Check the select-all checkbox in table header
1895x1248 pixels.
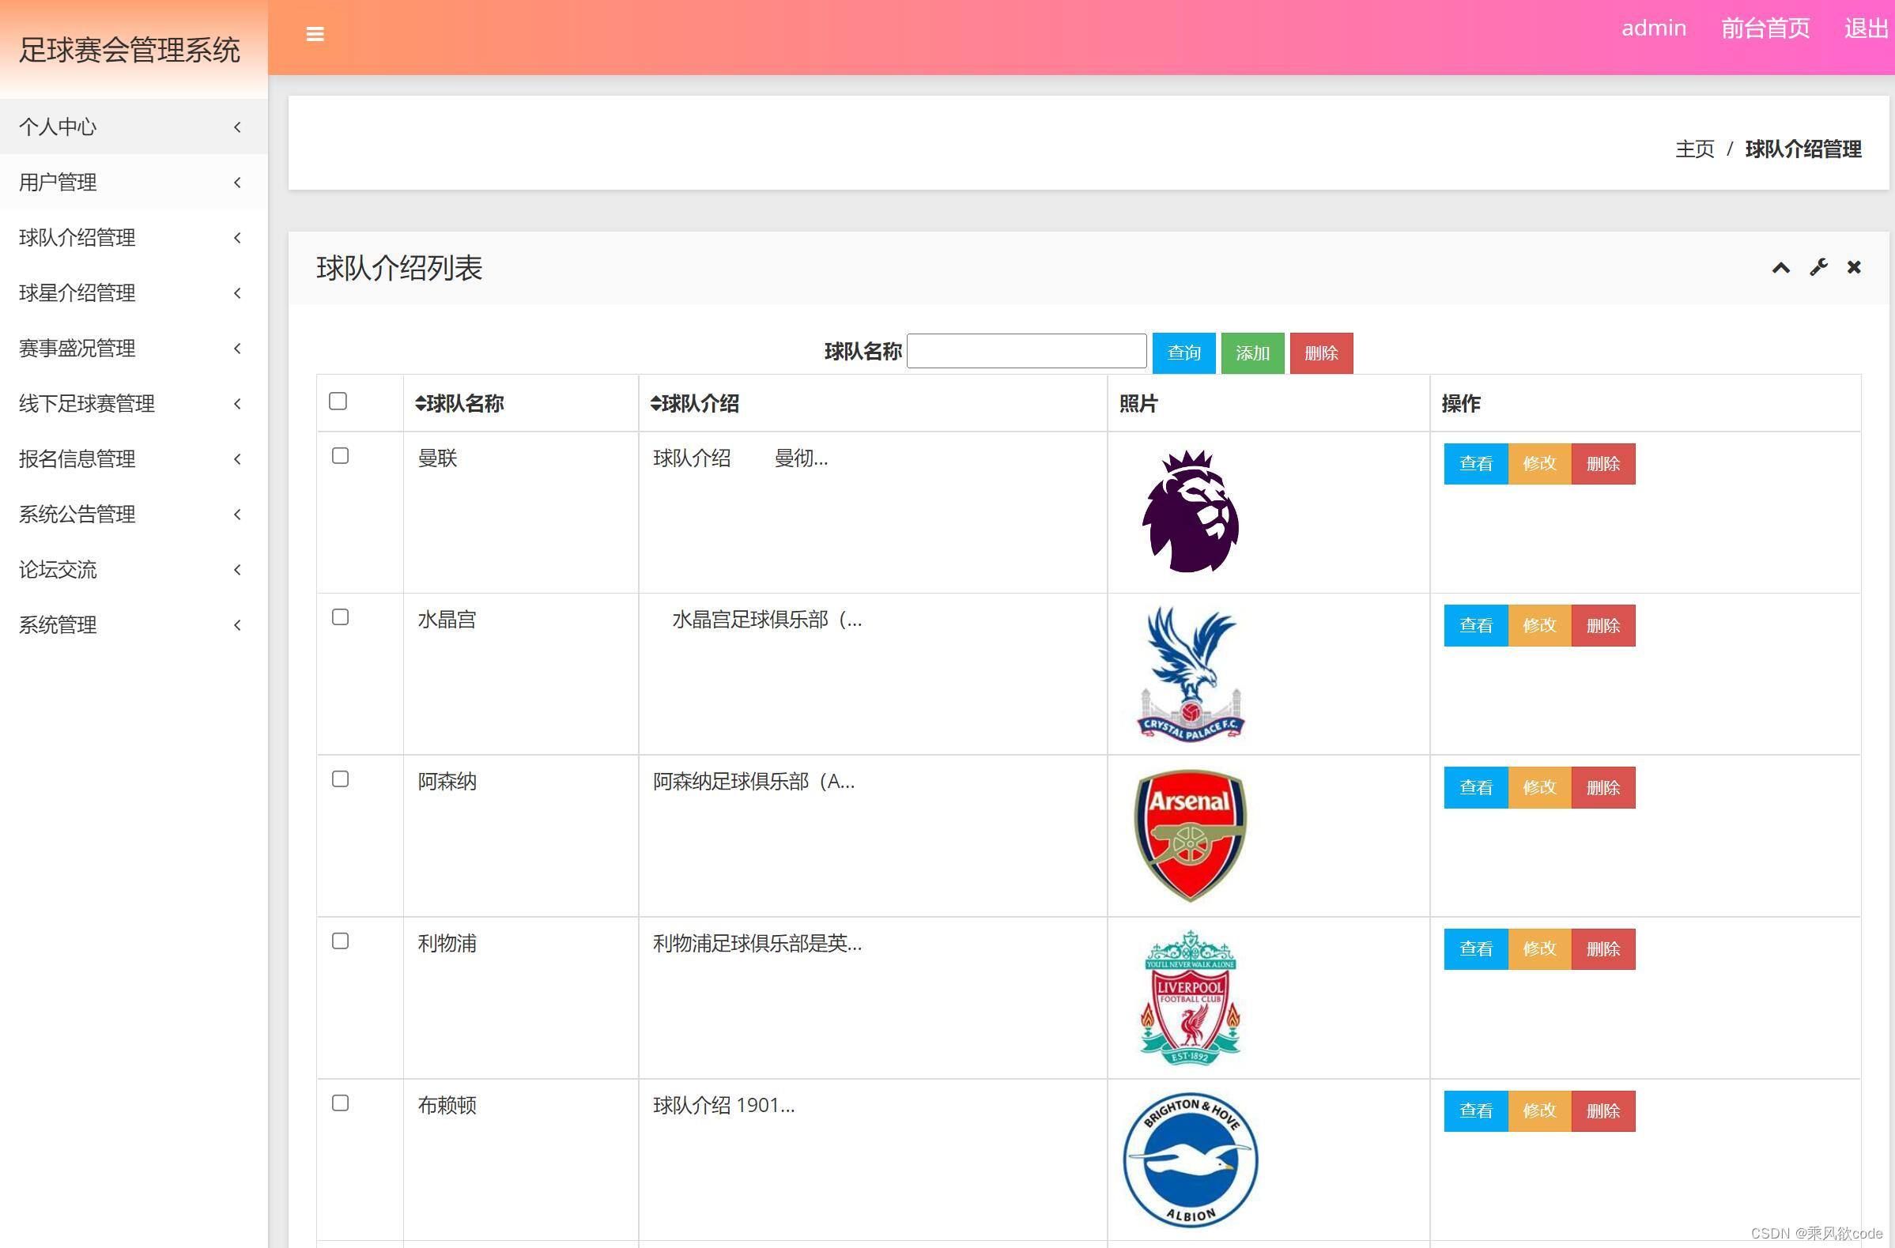(338, 402)
